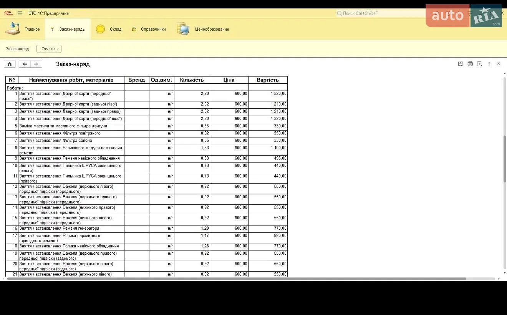Open the Справочники section
507x315 pixels.
(x=149, y=29)
